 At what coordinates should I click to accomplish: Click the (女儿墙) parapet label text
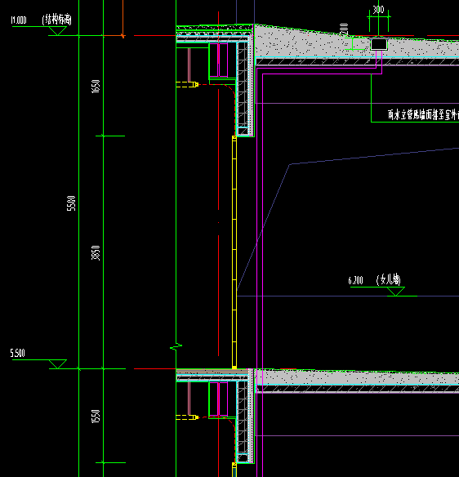click(389, 279)
